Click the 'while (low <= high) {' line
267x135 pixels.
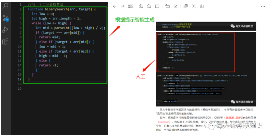[x=52, y=23]
